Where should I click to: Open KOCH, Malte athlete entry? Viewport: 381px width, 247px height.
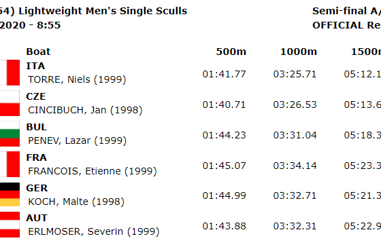(x=76, y=202)
